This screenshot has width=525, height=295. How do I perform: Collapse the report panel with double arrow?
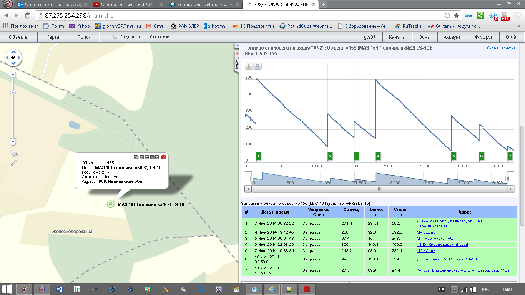[x=237, y=46]
